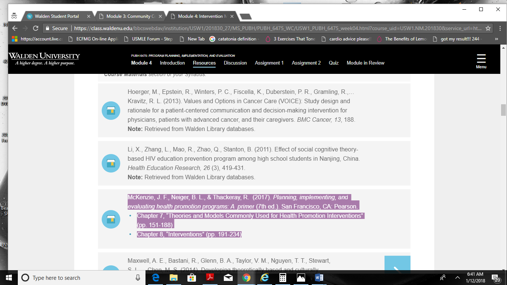This screenshot has width=507, height=285.
Task: Open Assignment 2 in the course nav
Action: tap(306, 63)
